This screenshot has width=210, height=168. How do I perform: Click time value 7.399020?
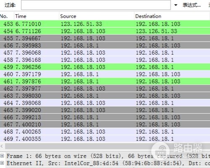click(28, 110)
